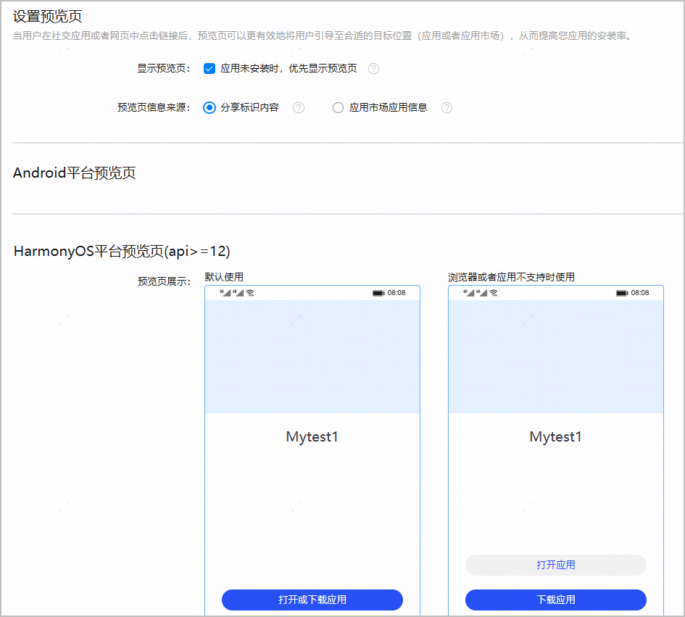Click Mytest1 title in right phone preview
The width and height of the screenshot is (685, 617).
pyautogui.click(x=555, y=437)
